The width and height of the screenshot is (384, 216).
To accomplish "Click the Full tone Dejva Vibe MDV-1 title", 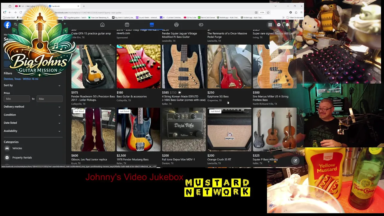I will [178, 160].
